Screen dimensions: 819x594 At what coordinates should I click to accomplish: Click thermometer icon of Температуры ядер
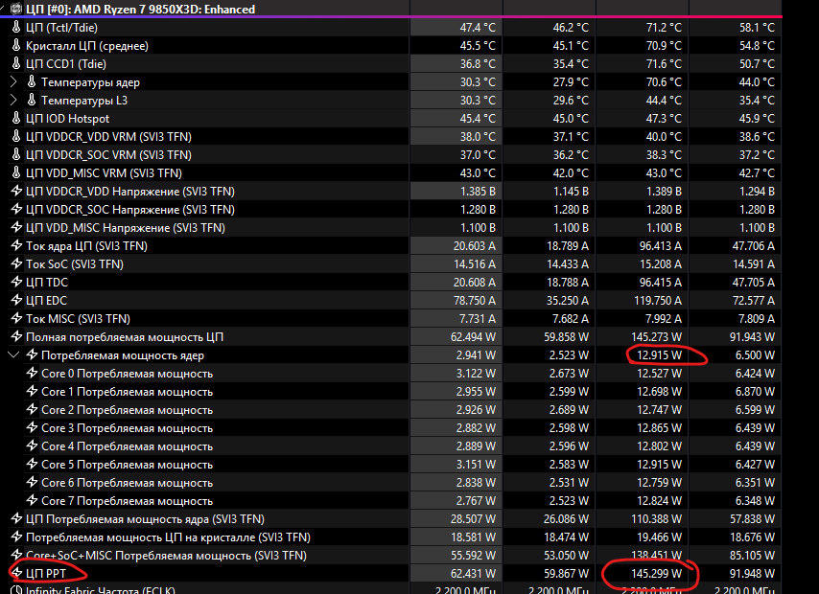tap(32, 82)
